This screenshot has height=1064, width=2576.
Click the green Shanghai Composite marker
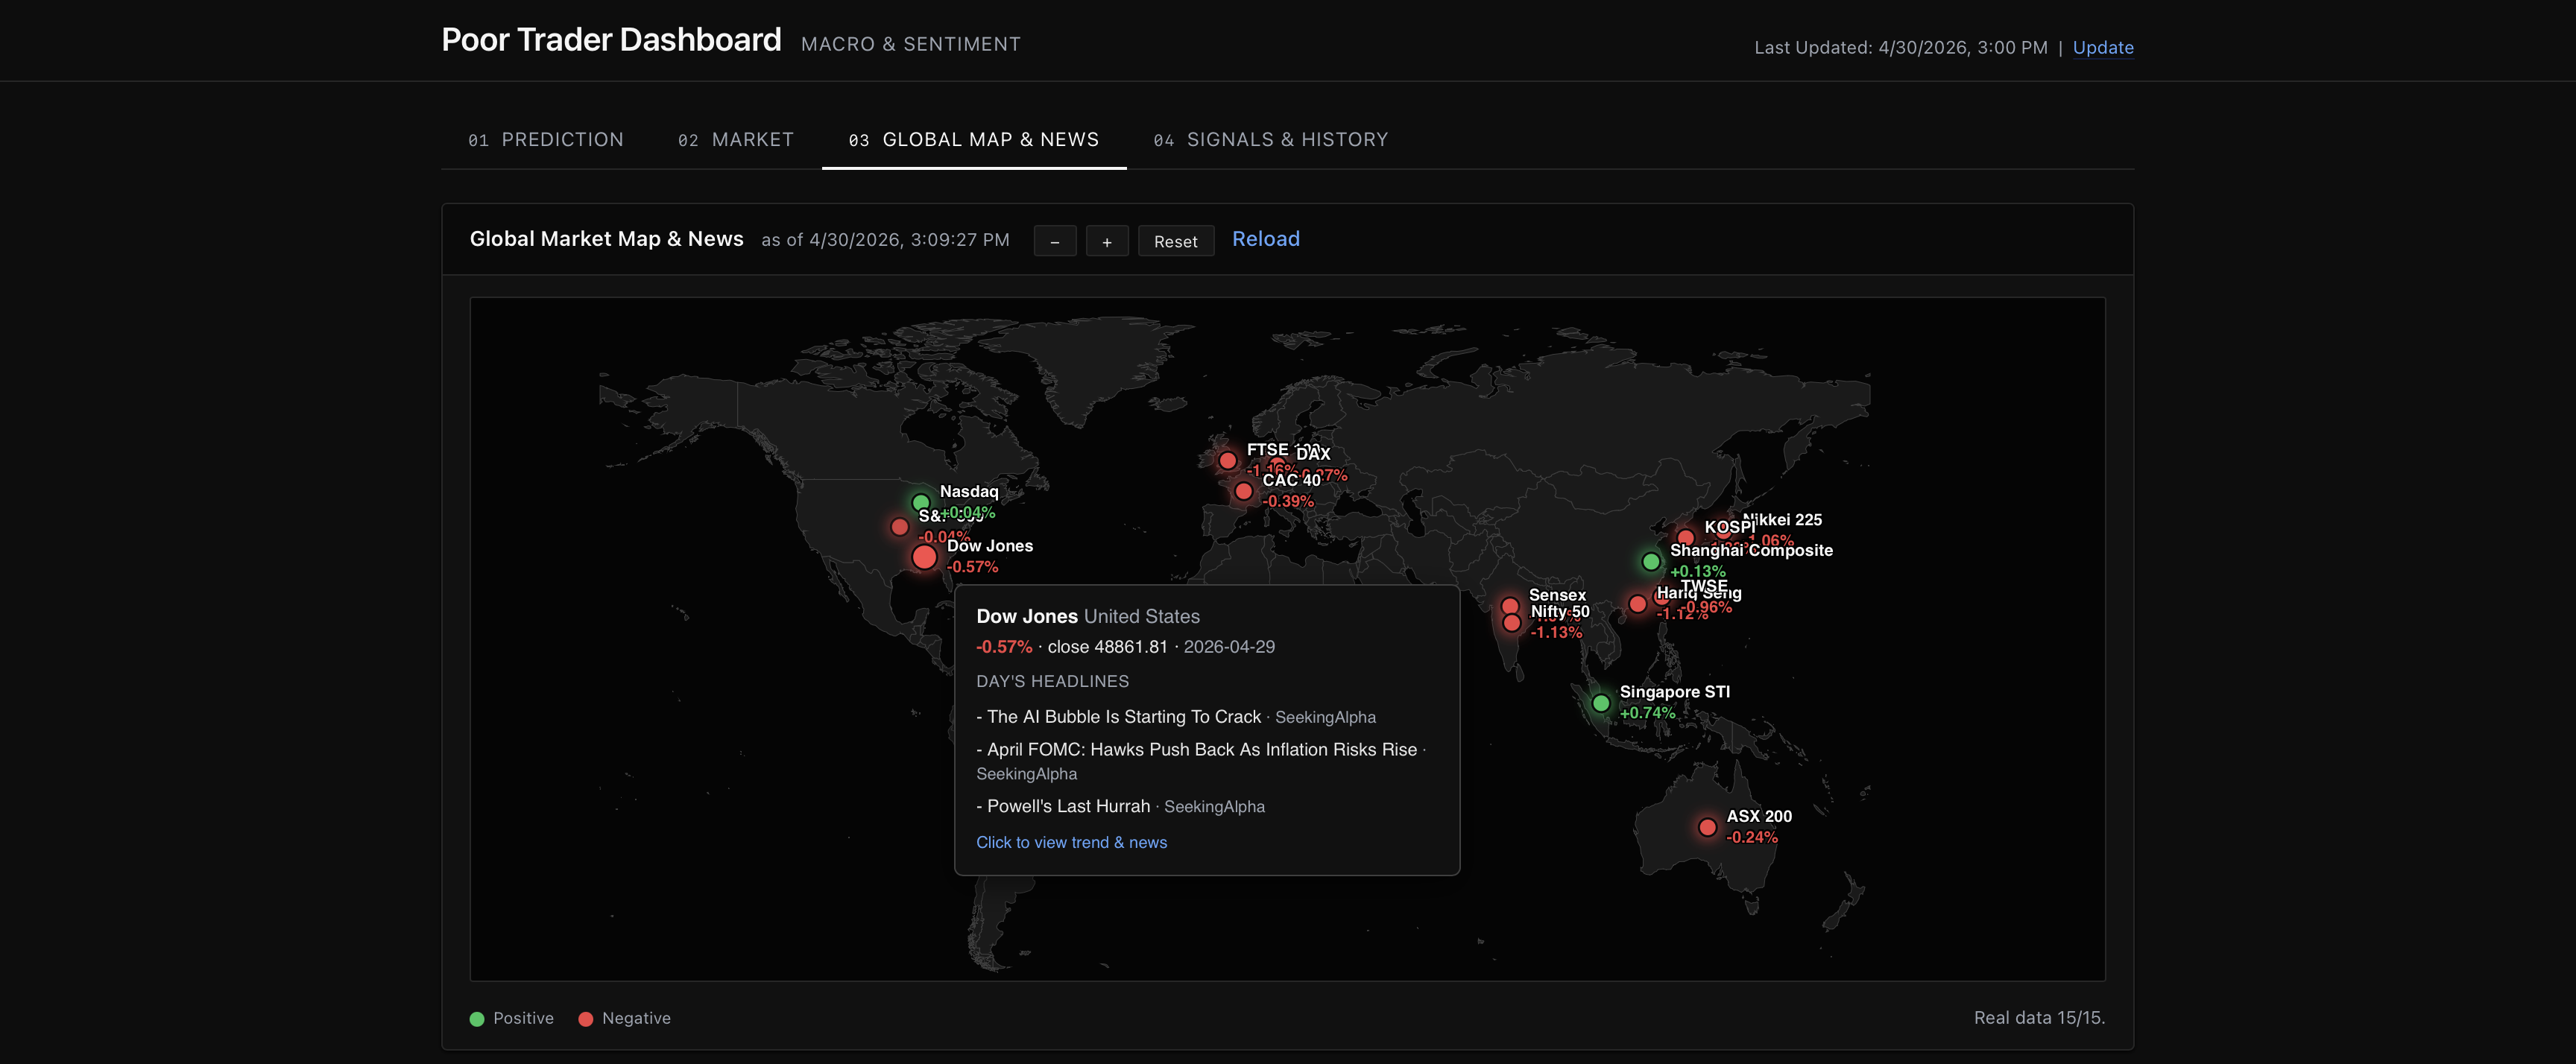[x=1651, y=562]
